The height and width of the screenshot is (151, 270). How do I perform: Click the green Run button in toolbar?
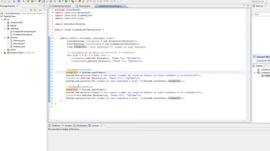point(66,1)
